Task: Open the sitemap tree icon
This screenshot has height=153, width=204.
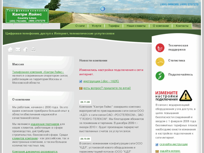Action: (33, 49)
